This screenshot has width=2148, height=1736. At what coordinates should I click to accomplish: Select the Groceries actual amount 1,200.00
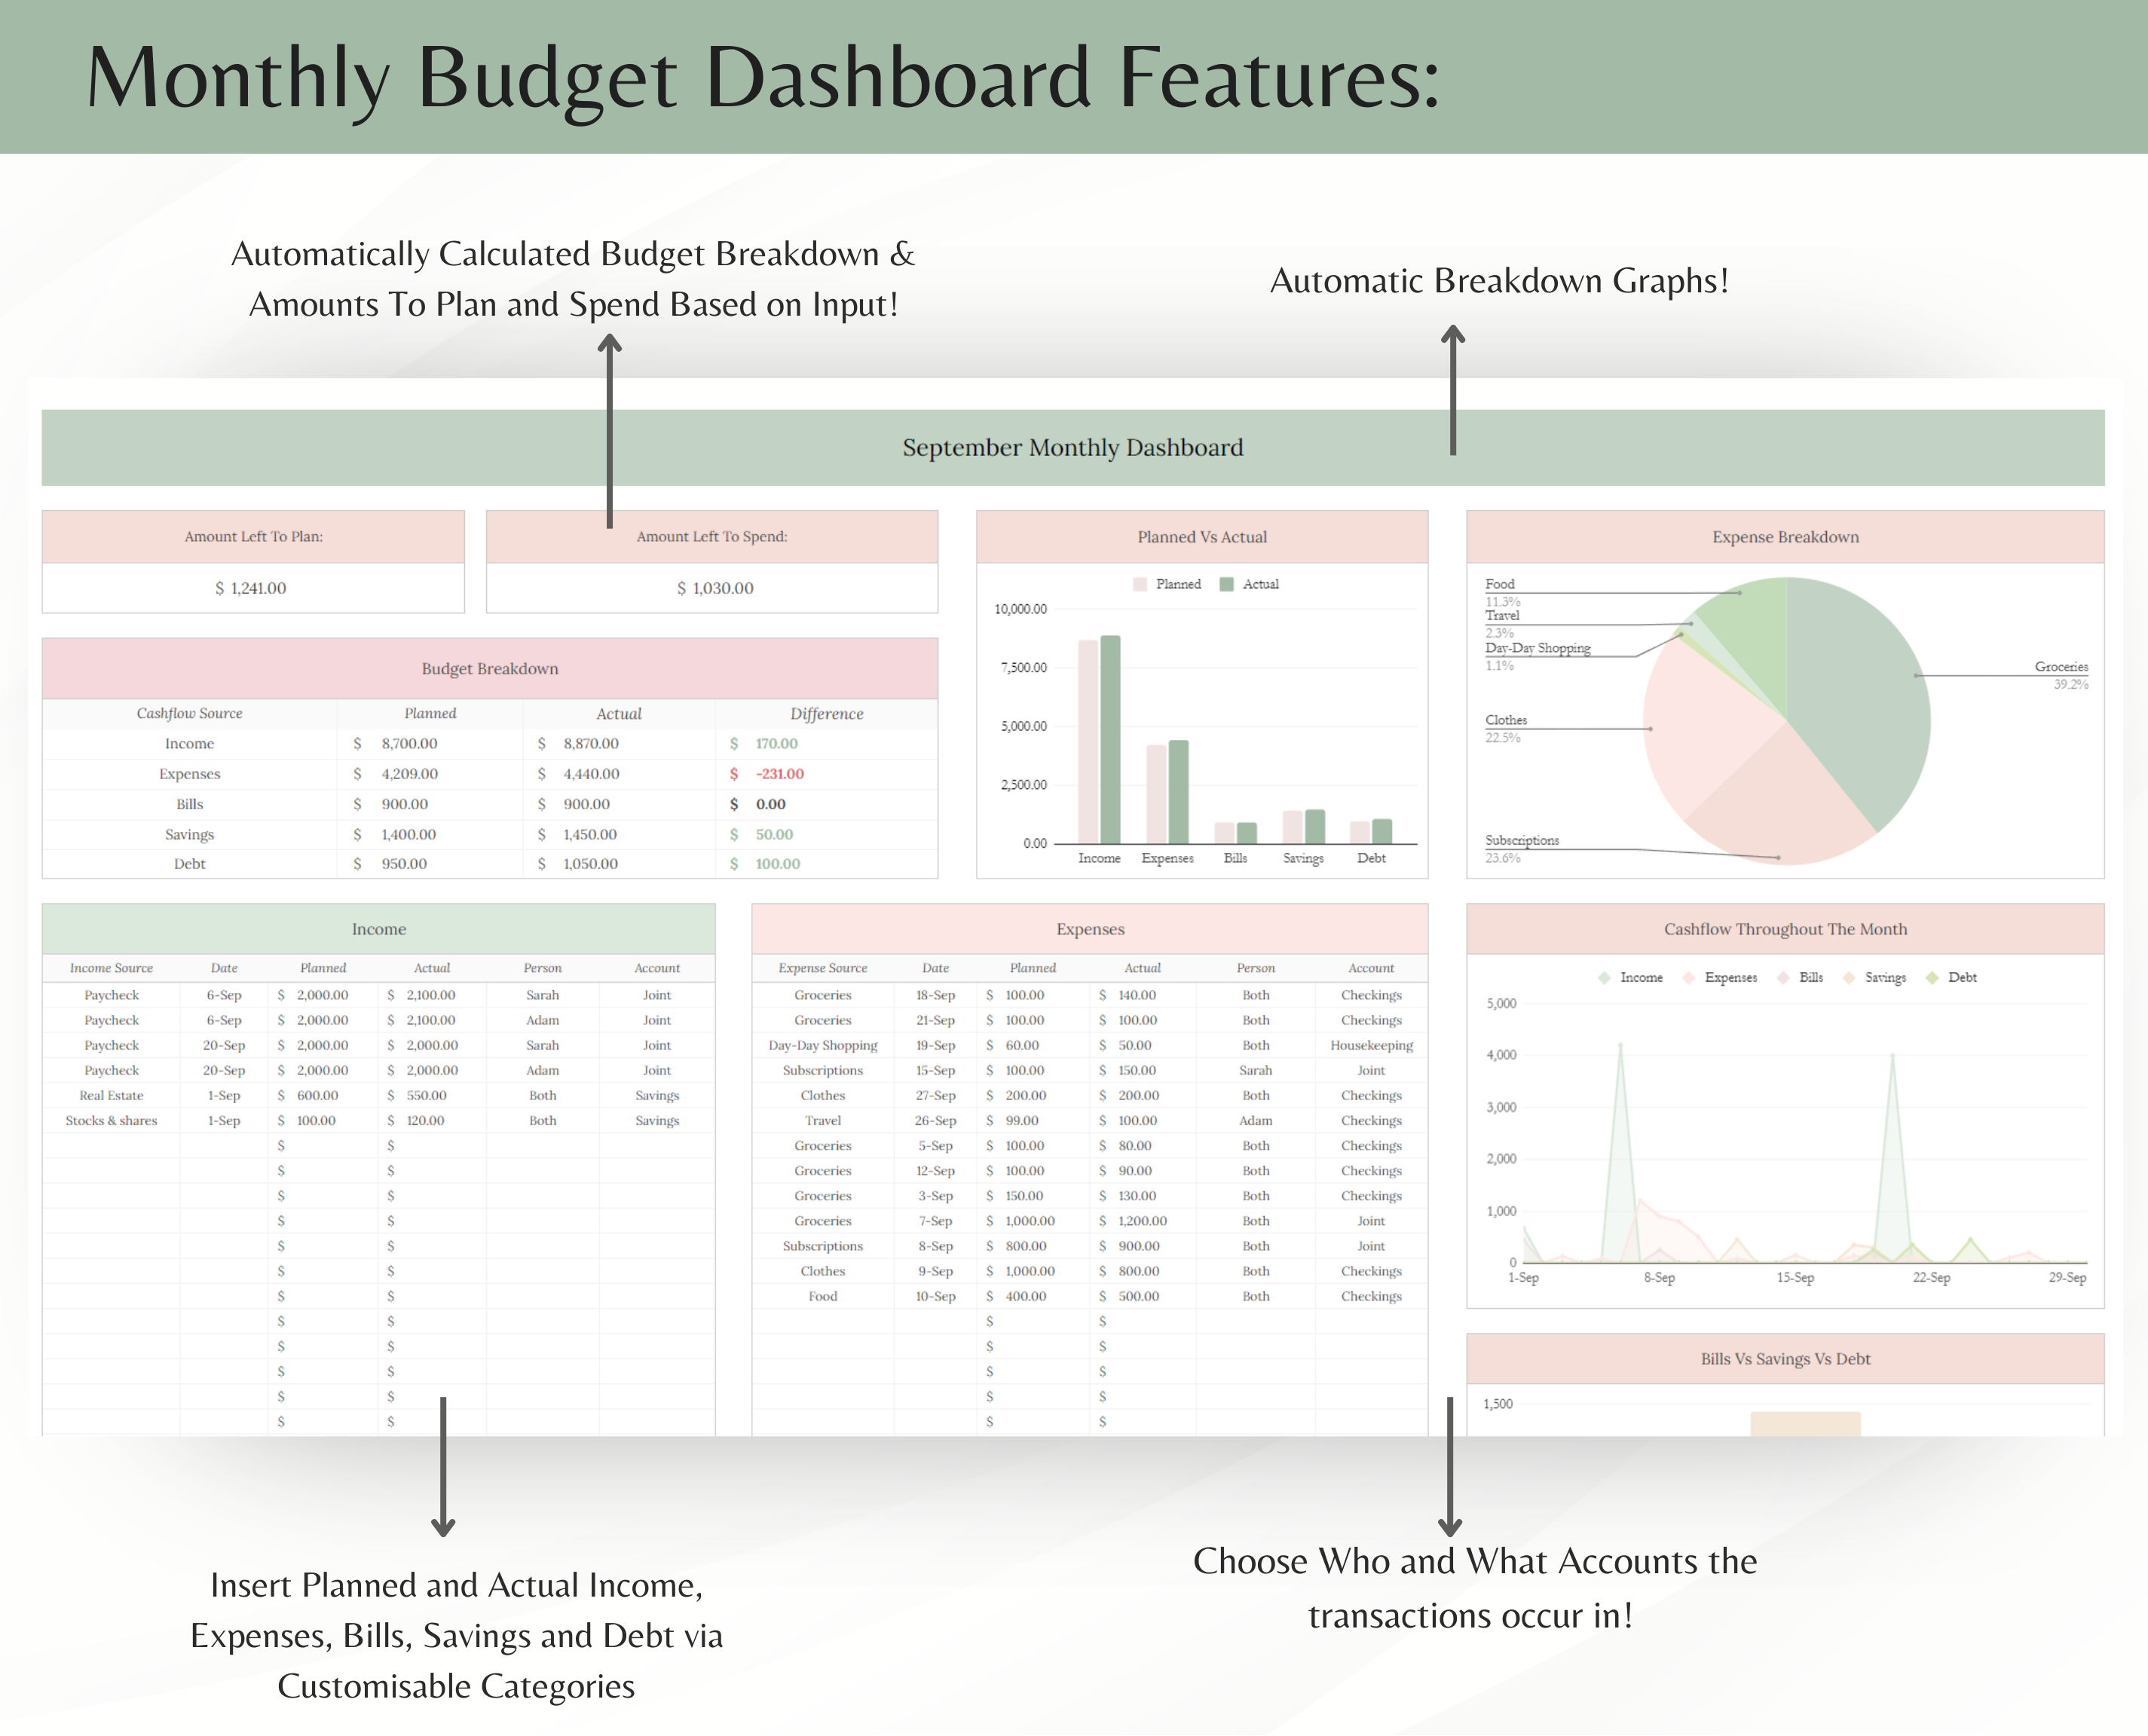click(x=1142, y=1221)
